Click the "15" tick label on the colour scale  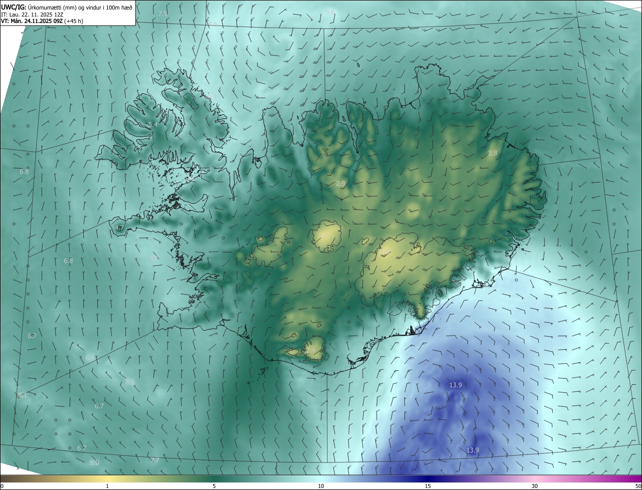point(428,486)
